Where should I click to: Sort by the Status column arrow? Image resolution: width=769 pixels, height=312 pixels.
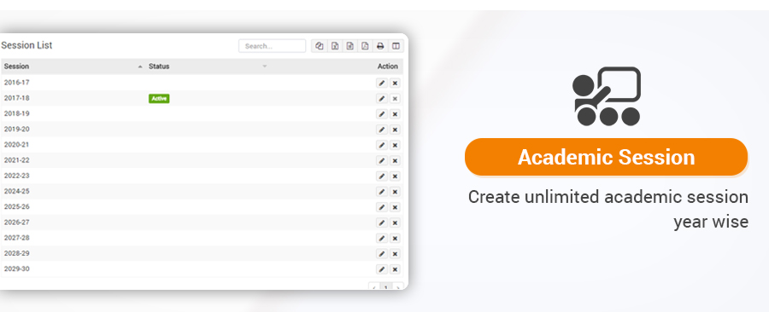(264, 66)
